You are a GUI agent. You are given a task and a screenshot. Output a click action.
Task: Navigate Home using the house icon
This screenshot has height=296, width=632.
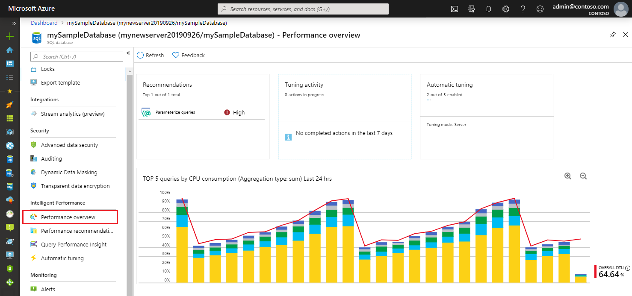tap(9, 50)
